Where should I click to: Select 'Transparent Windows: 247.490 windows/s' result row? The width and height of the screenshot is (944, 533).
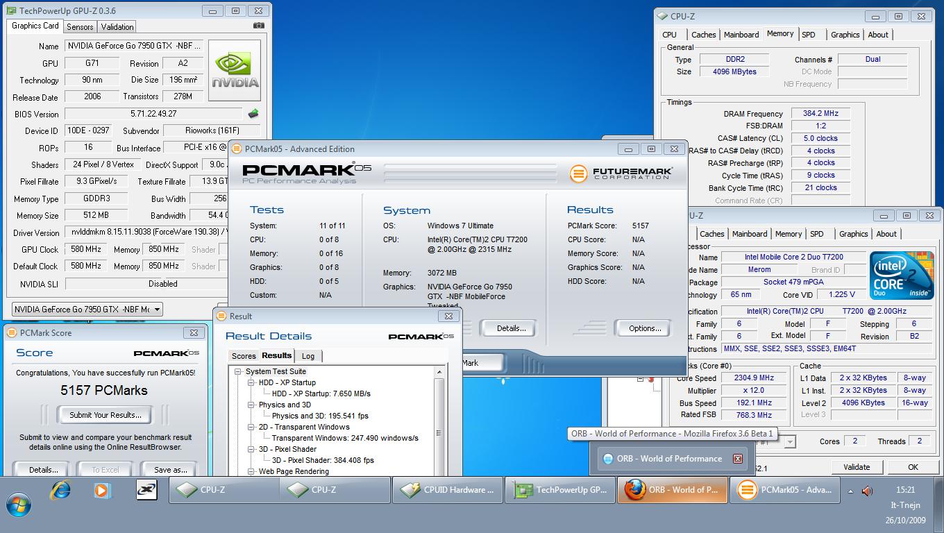tap(345, 438)
